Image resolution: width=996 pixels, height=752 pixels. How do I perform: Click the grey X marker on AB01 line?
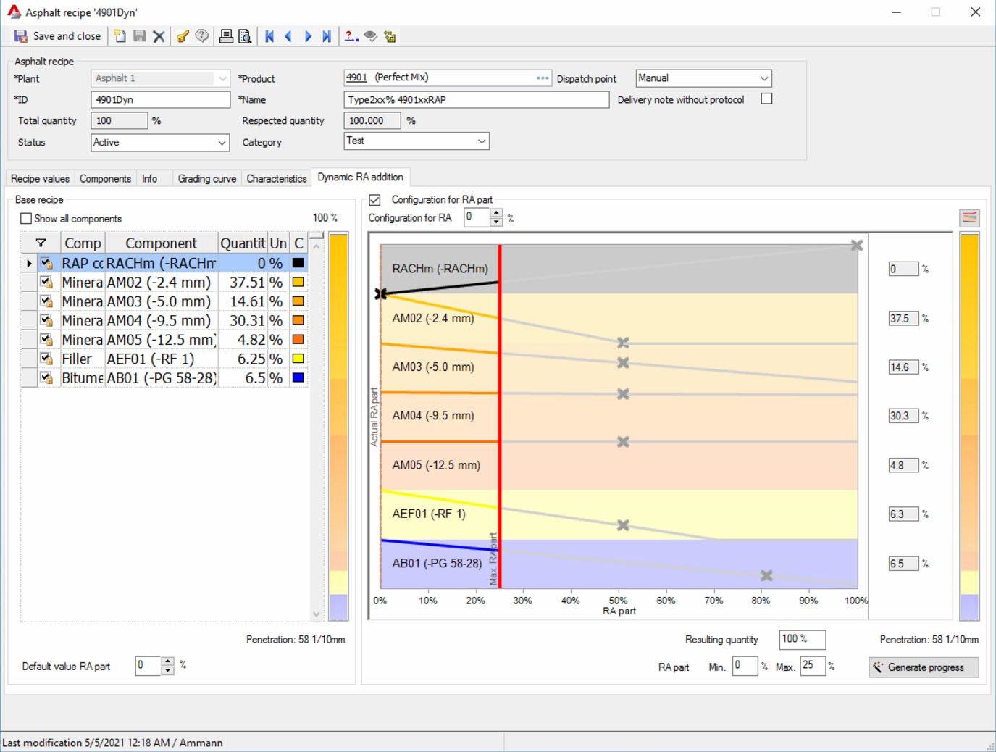pos(766,576)
